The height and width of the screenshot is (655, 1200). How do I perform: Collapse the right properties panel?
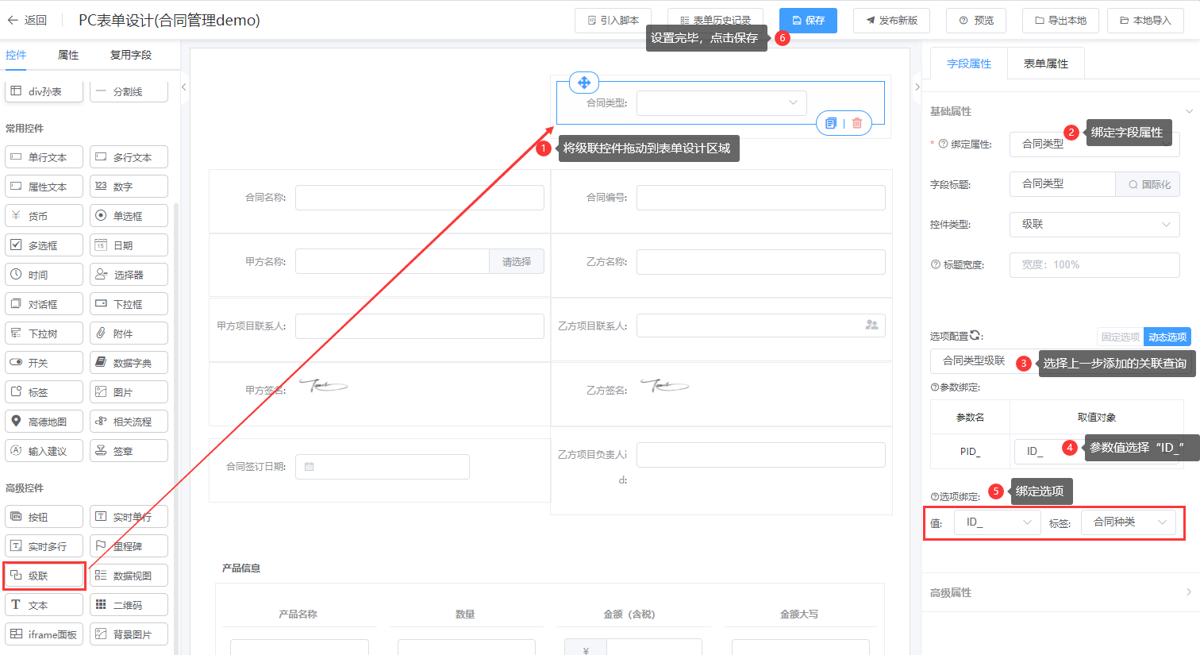pyautogui.click(x=917, y=87)
